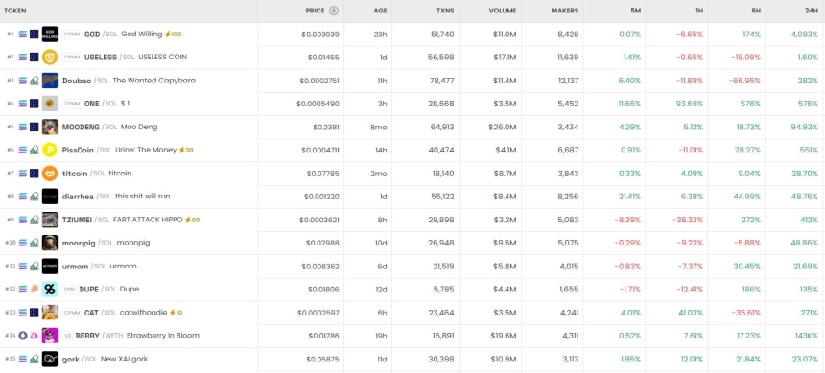Toggle the price currency dollar icon
Viewport: 825px width, 373px height.
(x=334, y=11)
